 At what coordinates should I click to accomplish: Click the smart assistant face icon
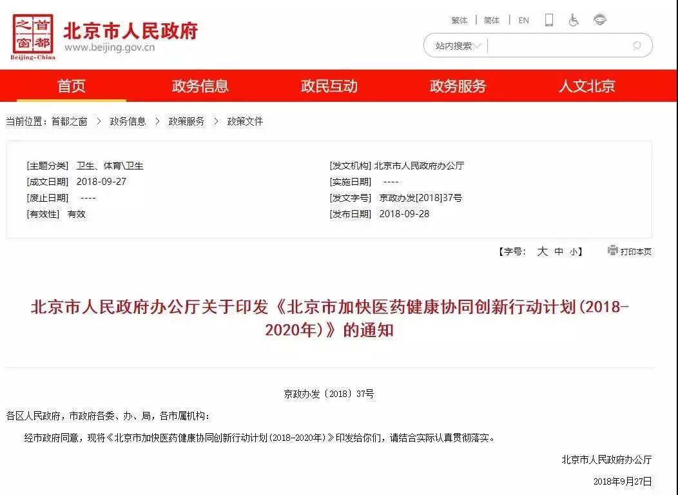tap(600, 19)
